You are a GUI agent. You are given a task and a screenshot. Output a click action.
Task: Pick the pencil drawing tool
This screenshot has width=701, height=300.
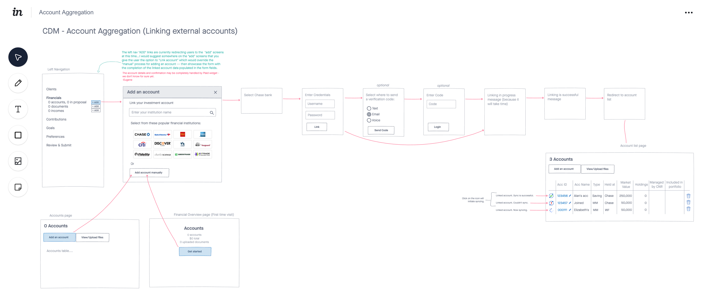(18, 83)
